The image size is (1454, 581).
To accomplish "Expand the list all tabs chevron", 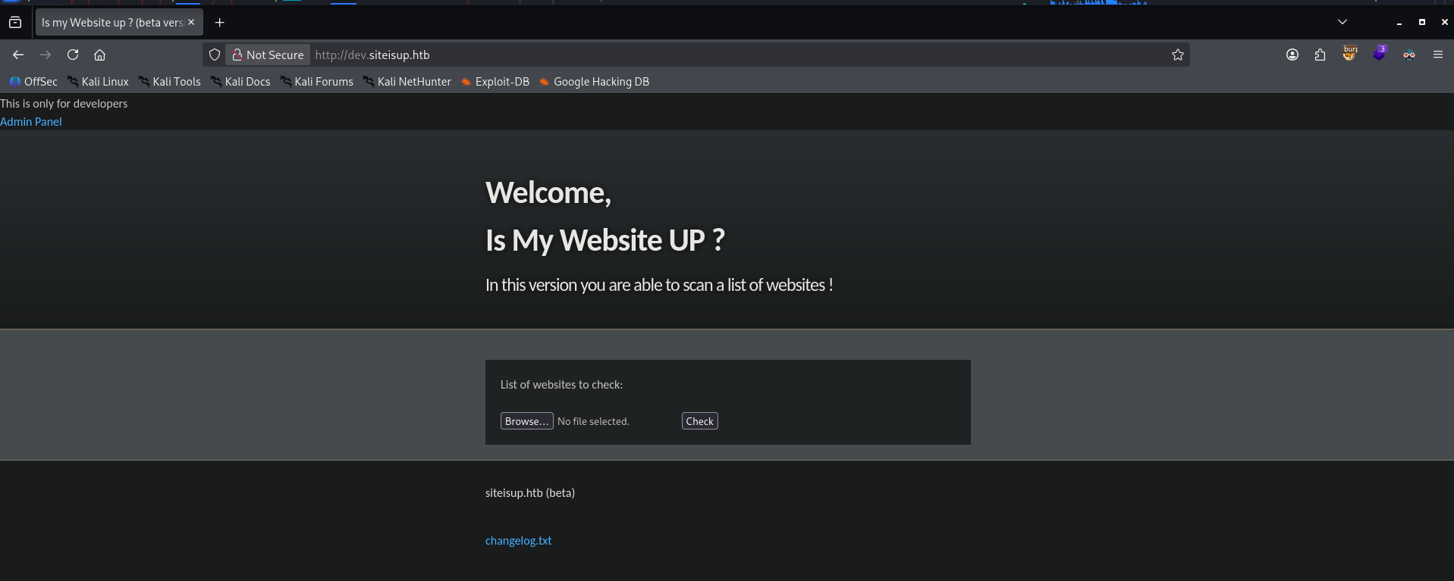I will click(1342, 22).
